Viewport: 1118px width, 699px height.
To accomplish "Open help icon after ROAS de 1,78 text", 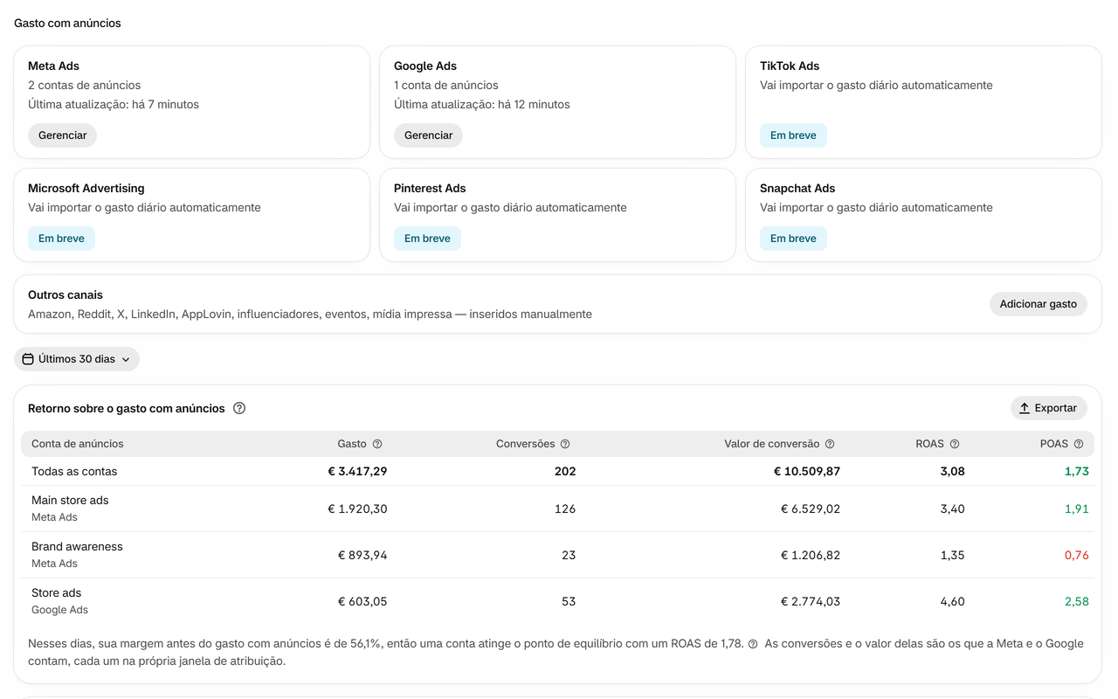I will pos(753,644).
